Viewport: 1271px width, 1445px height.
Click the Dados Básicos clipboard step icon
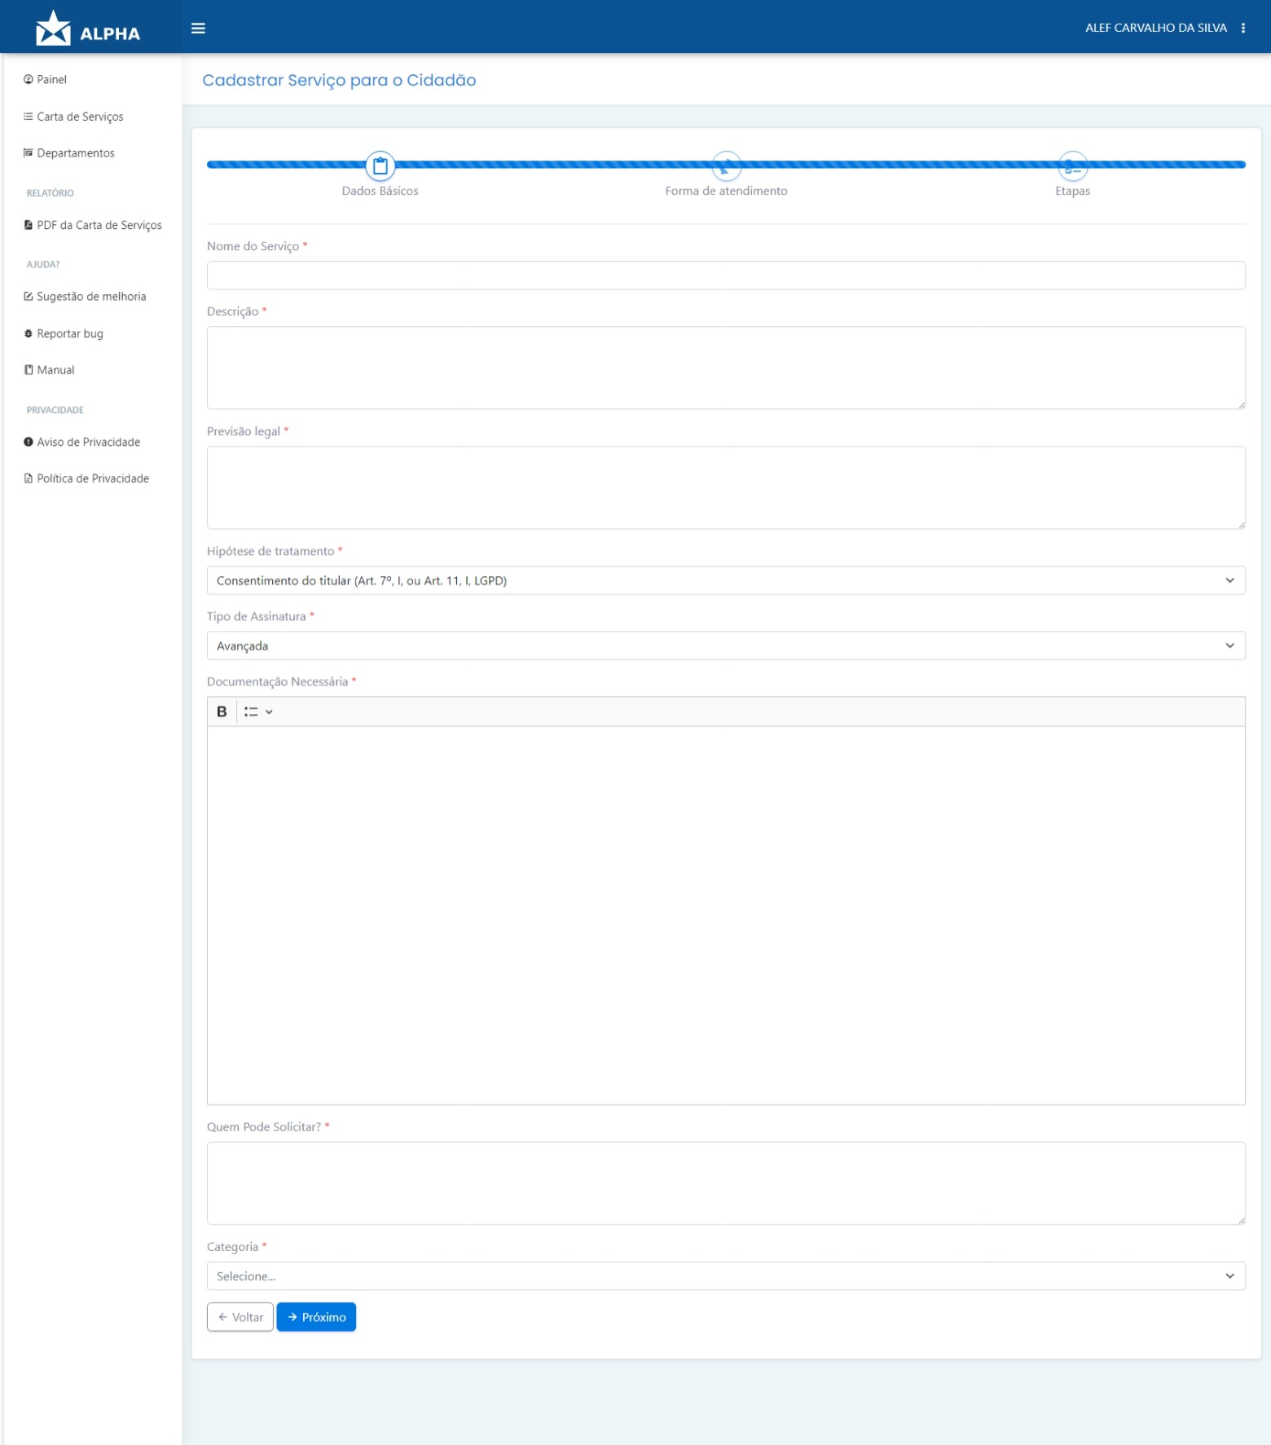[380, 165]
